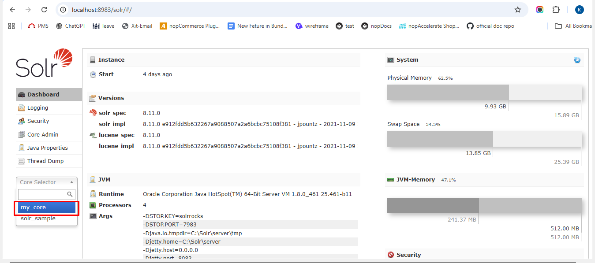This screenshot has height=263, width=595.
Task: Open the official doc repo bookmark
Action: 490,26
